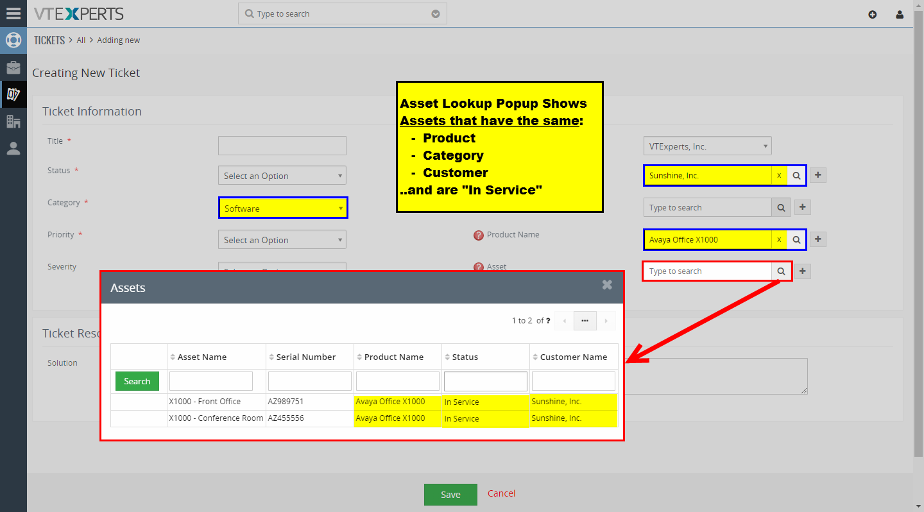This screenshot has height=512, width=924.
Task: Click the ticket Title input field
Action: [282, 146]
